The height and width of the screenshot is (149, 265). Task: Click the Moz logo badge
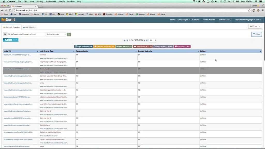11,40
